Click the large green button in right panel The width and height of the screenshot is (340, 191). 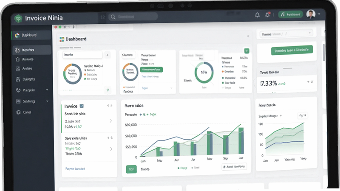(x=292, y=50)
